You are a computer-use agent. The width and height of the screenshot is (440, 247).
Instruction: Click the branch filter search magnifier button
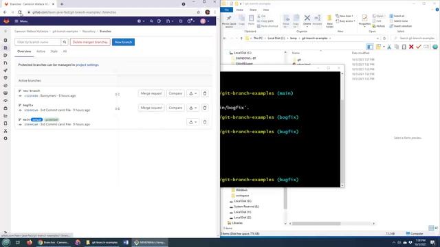click(x=65, y=42)
